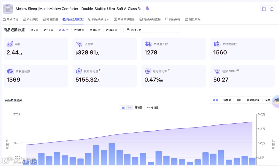Screen dimensions: 279x166
Task: Click the 0.47‰ conversion value
Action: 154,80
